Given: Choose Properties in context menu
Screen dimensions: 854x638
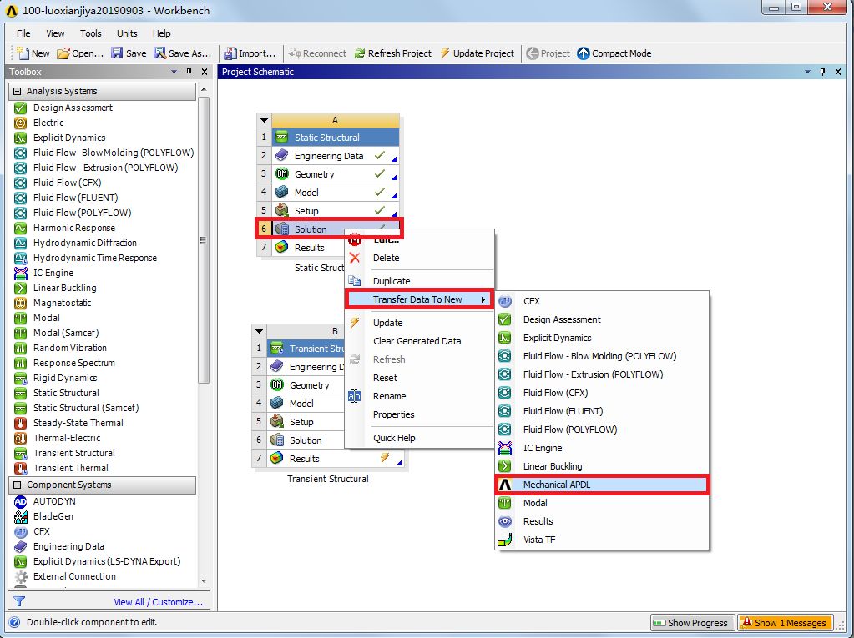Looking at the screenshot, I should [x=419, y=414].
